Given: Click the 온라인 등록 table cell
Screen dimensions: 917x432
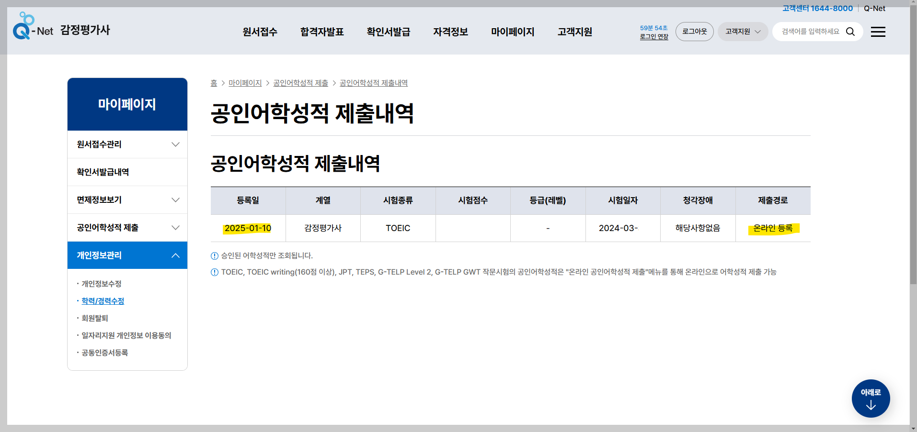Looking at the screenshot, I should pyautogui.click(x=773, y=228).
